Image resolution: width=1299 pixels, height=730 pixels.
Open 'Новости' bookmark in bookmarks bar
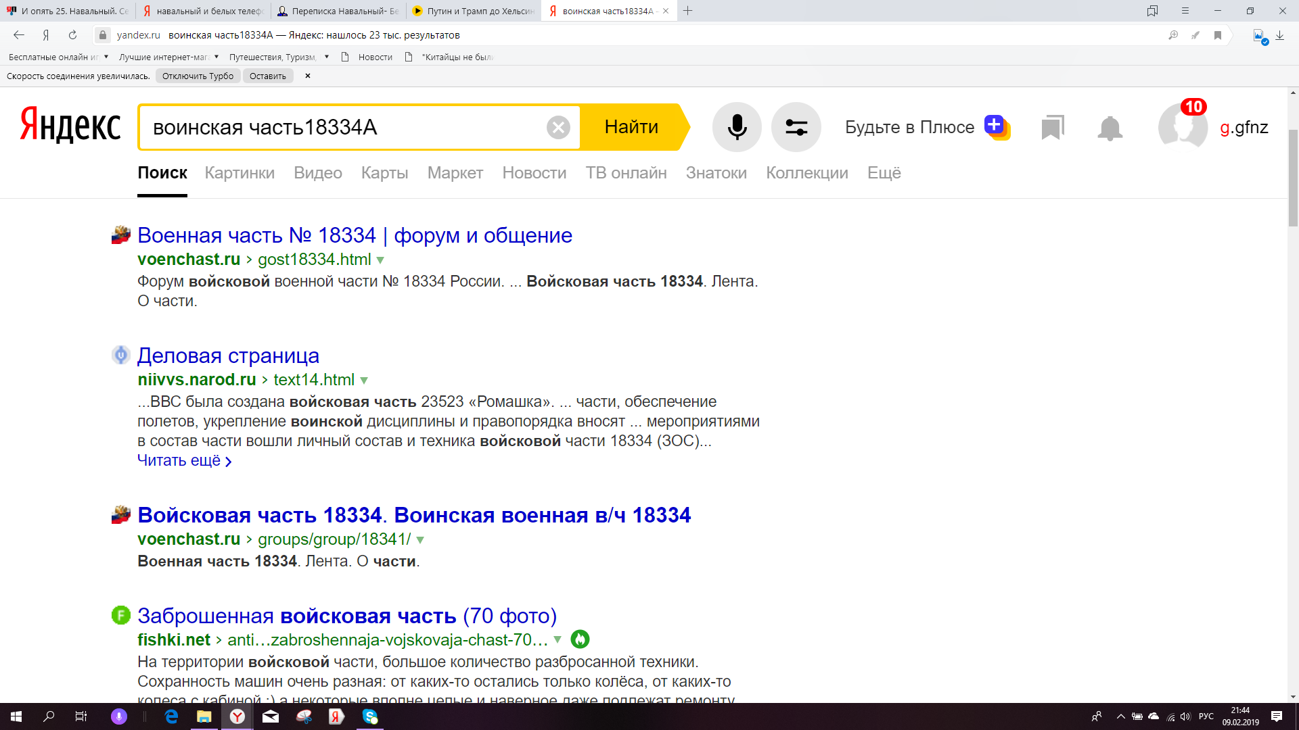pos(367,57)
